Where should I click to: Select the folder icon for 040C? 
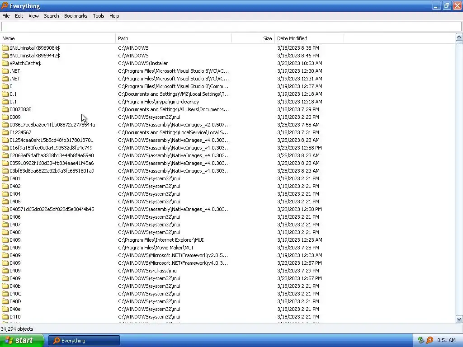pos(5,294)
